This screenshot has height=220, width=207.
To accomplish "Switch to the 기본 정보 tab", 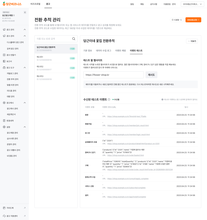I will [x=88, y=51].
